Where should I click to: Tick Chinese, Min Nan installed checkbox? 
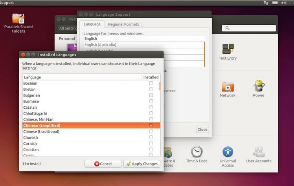[151, 119]
